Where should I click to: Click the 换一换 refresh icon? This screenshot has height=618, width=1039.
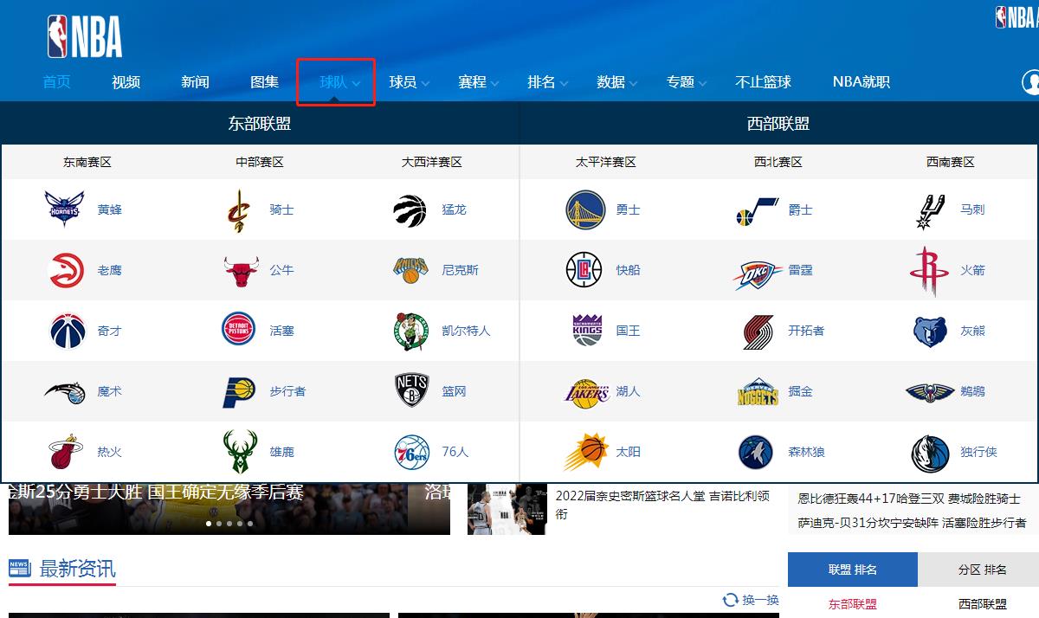coord(731,600)
